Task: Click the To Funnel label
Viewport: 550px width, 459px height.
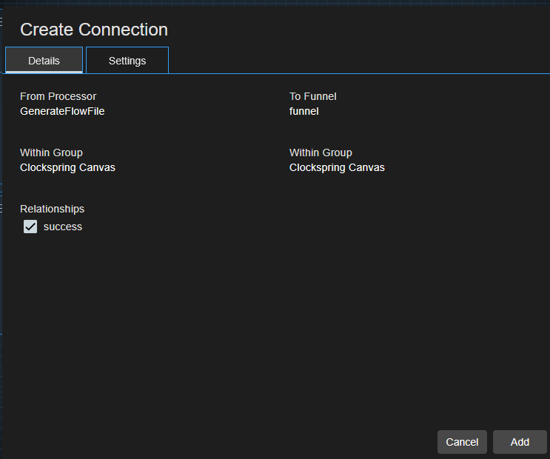Action: (x=312, y=96)
